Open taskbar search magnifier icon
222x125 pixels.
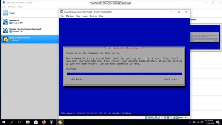pyautogui.click(x=12, y=122)
